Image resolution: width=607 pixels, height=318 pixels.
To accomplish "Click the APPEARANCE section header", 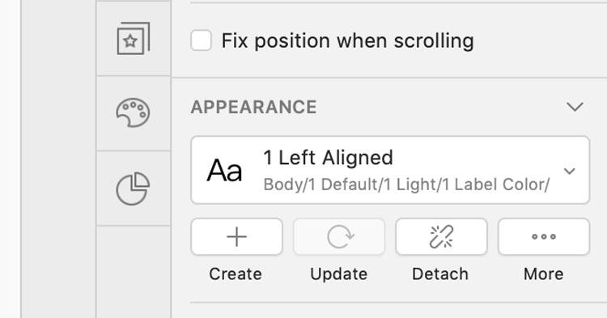I will (x=253, y=107).
